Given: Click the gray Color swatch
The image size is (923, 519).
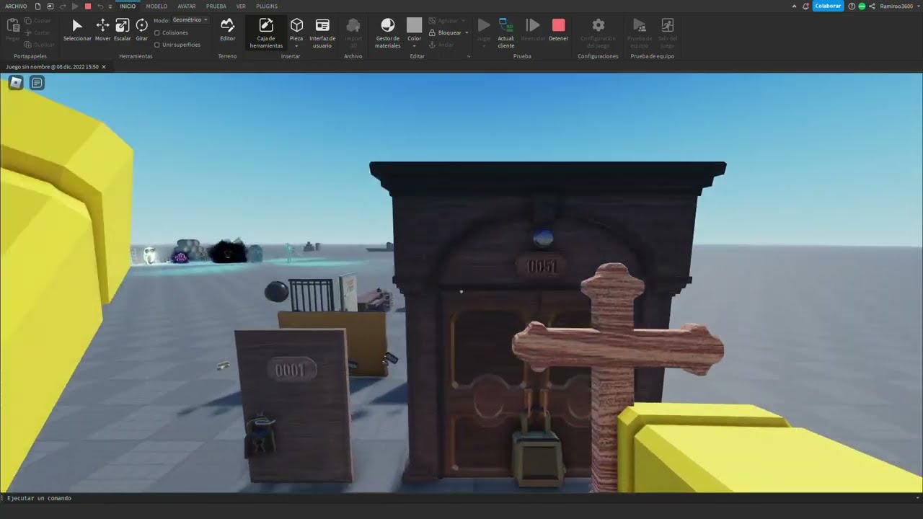Looking at the screenshot, I should (x=414, y=25).
